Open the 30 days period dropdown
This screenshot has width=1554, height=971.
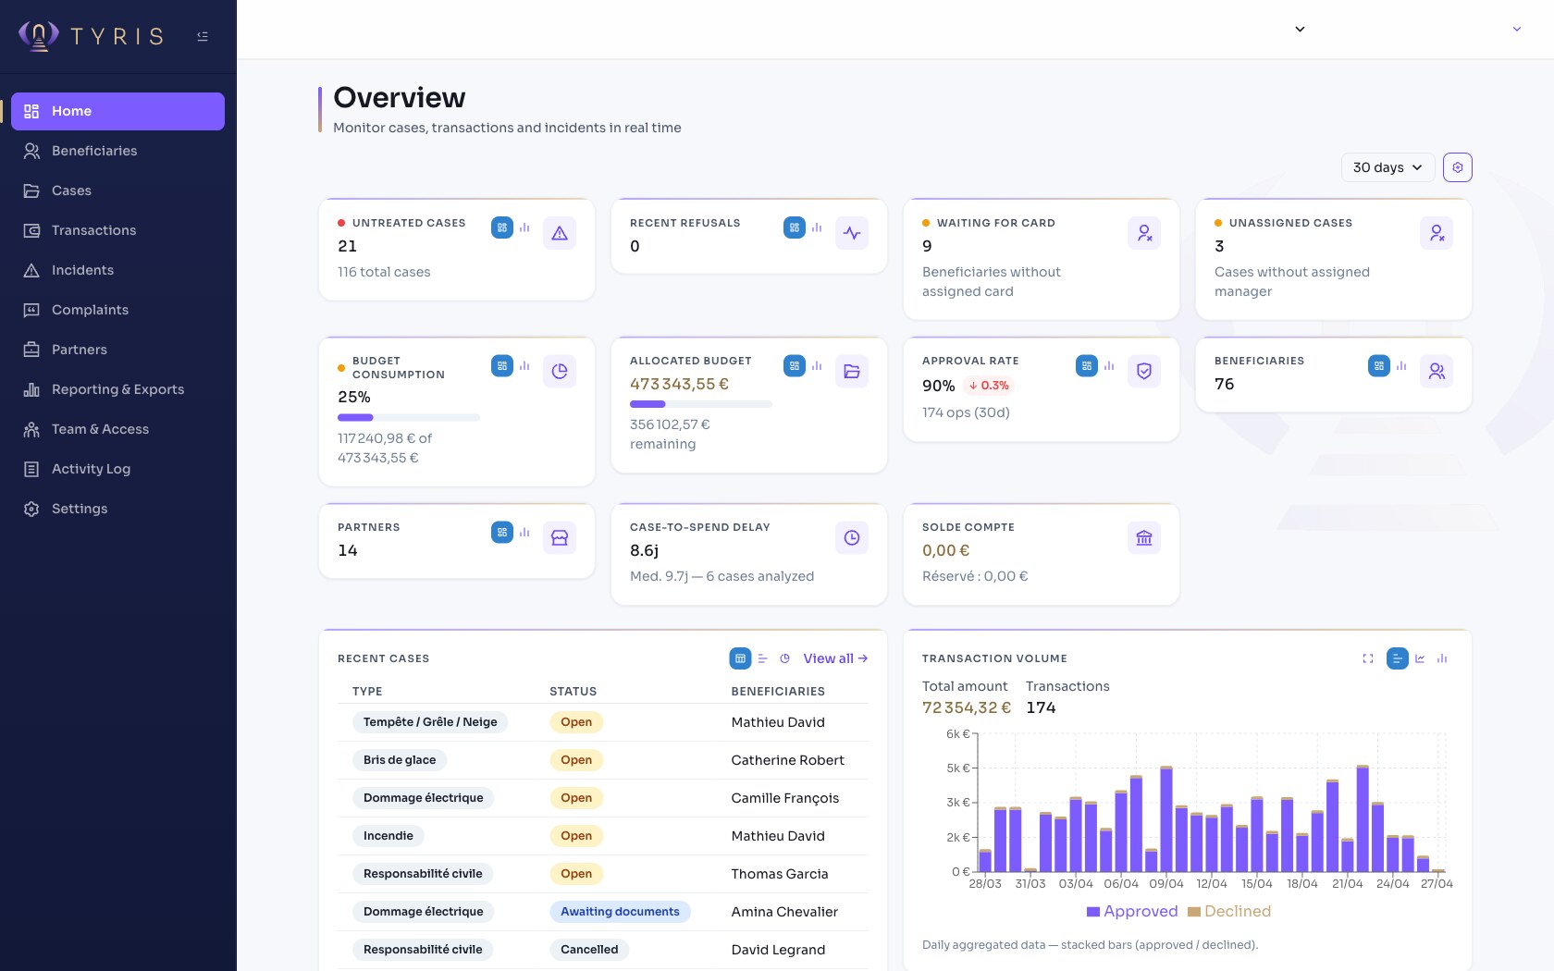(1387, 167)
